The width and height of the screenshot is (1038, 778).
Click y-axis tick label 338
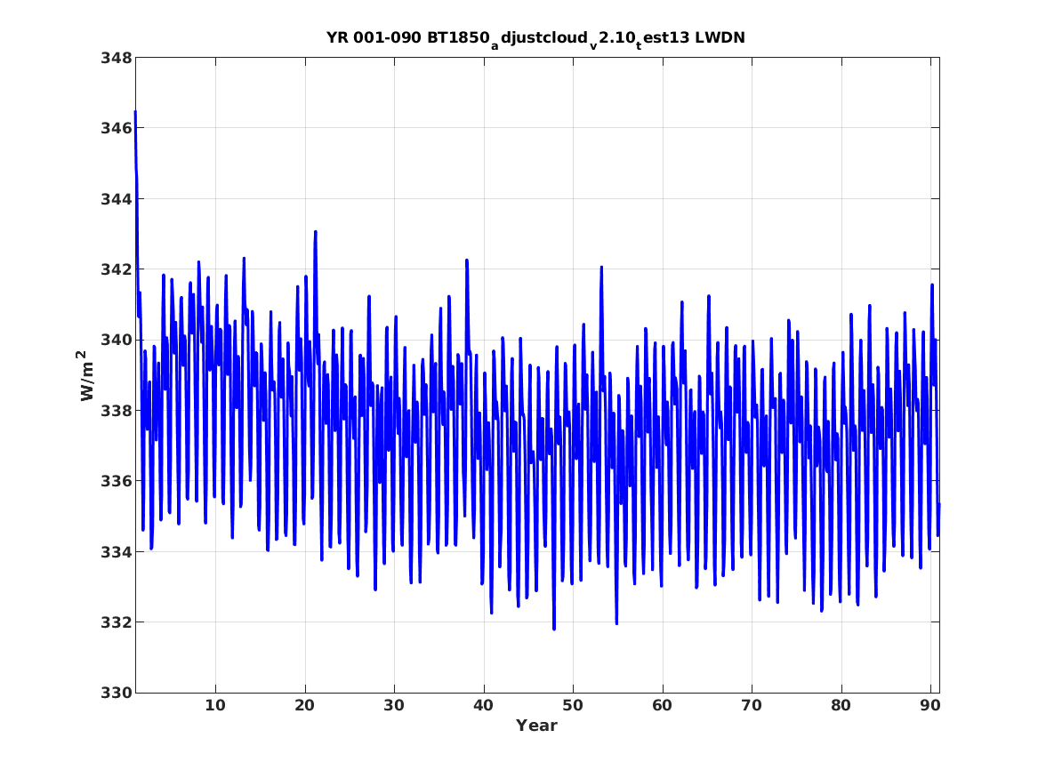(117, 411)
